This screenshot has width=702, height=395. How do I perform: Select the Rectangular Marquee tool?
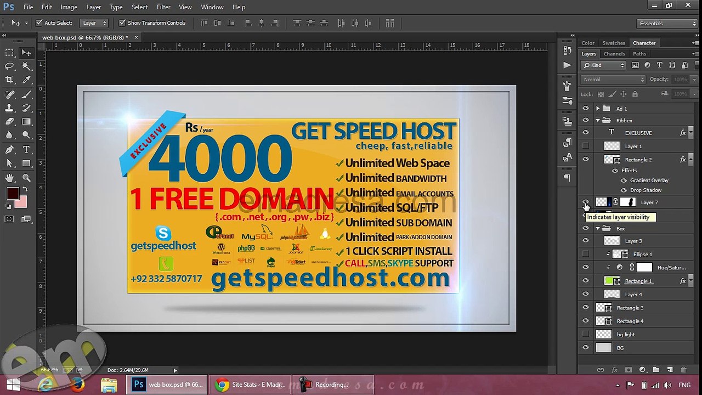pyautogui.click(x=9, y=53)
